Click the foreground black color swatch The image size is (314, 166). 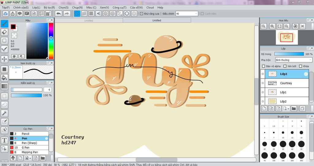tap(13, 27)
